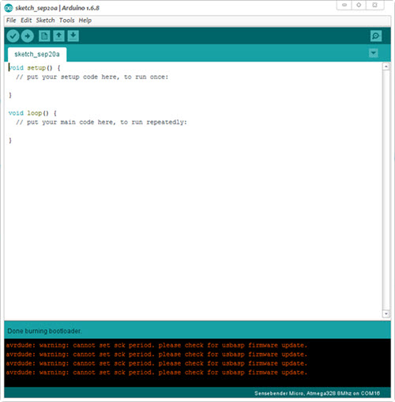This screenshot has height=402, width=395.
Task: Click the editor scrollbar down arrow
Action: pos(386,313)
